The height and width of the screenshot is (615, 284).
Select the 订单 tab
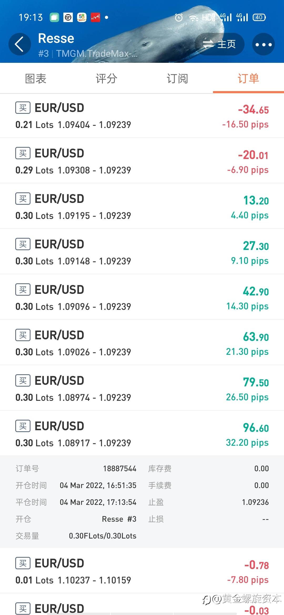248,79
